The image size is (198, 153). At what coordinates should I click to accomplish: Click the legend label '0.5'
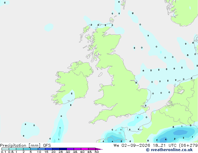(x=11, y=152)
